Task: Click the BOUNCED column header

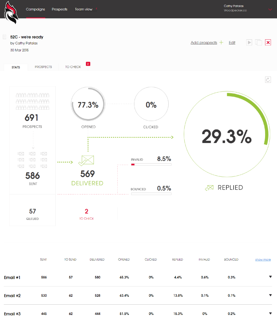Action: pyautogui.click(x=231, y=259)
